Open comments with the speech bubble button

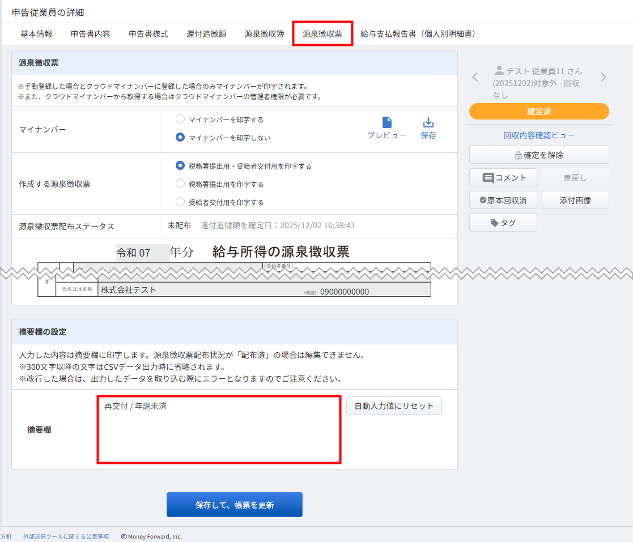tap(488, 178)
